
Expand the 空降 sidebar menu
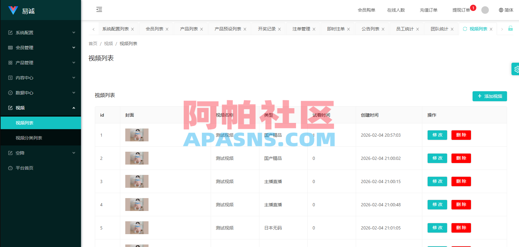click(x=41, y=153)
